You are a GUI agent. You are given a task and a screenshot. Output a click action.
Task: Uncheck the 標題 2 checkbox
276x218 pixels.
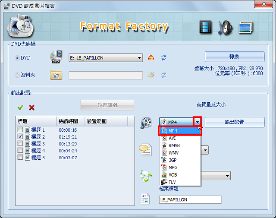click(x=20, y=136)
